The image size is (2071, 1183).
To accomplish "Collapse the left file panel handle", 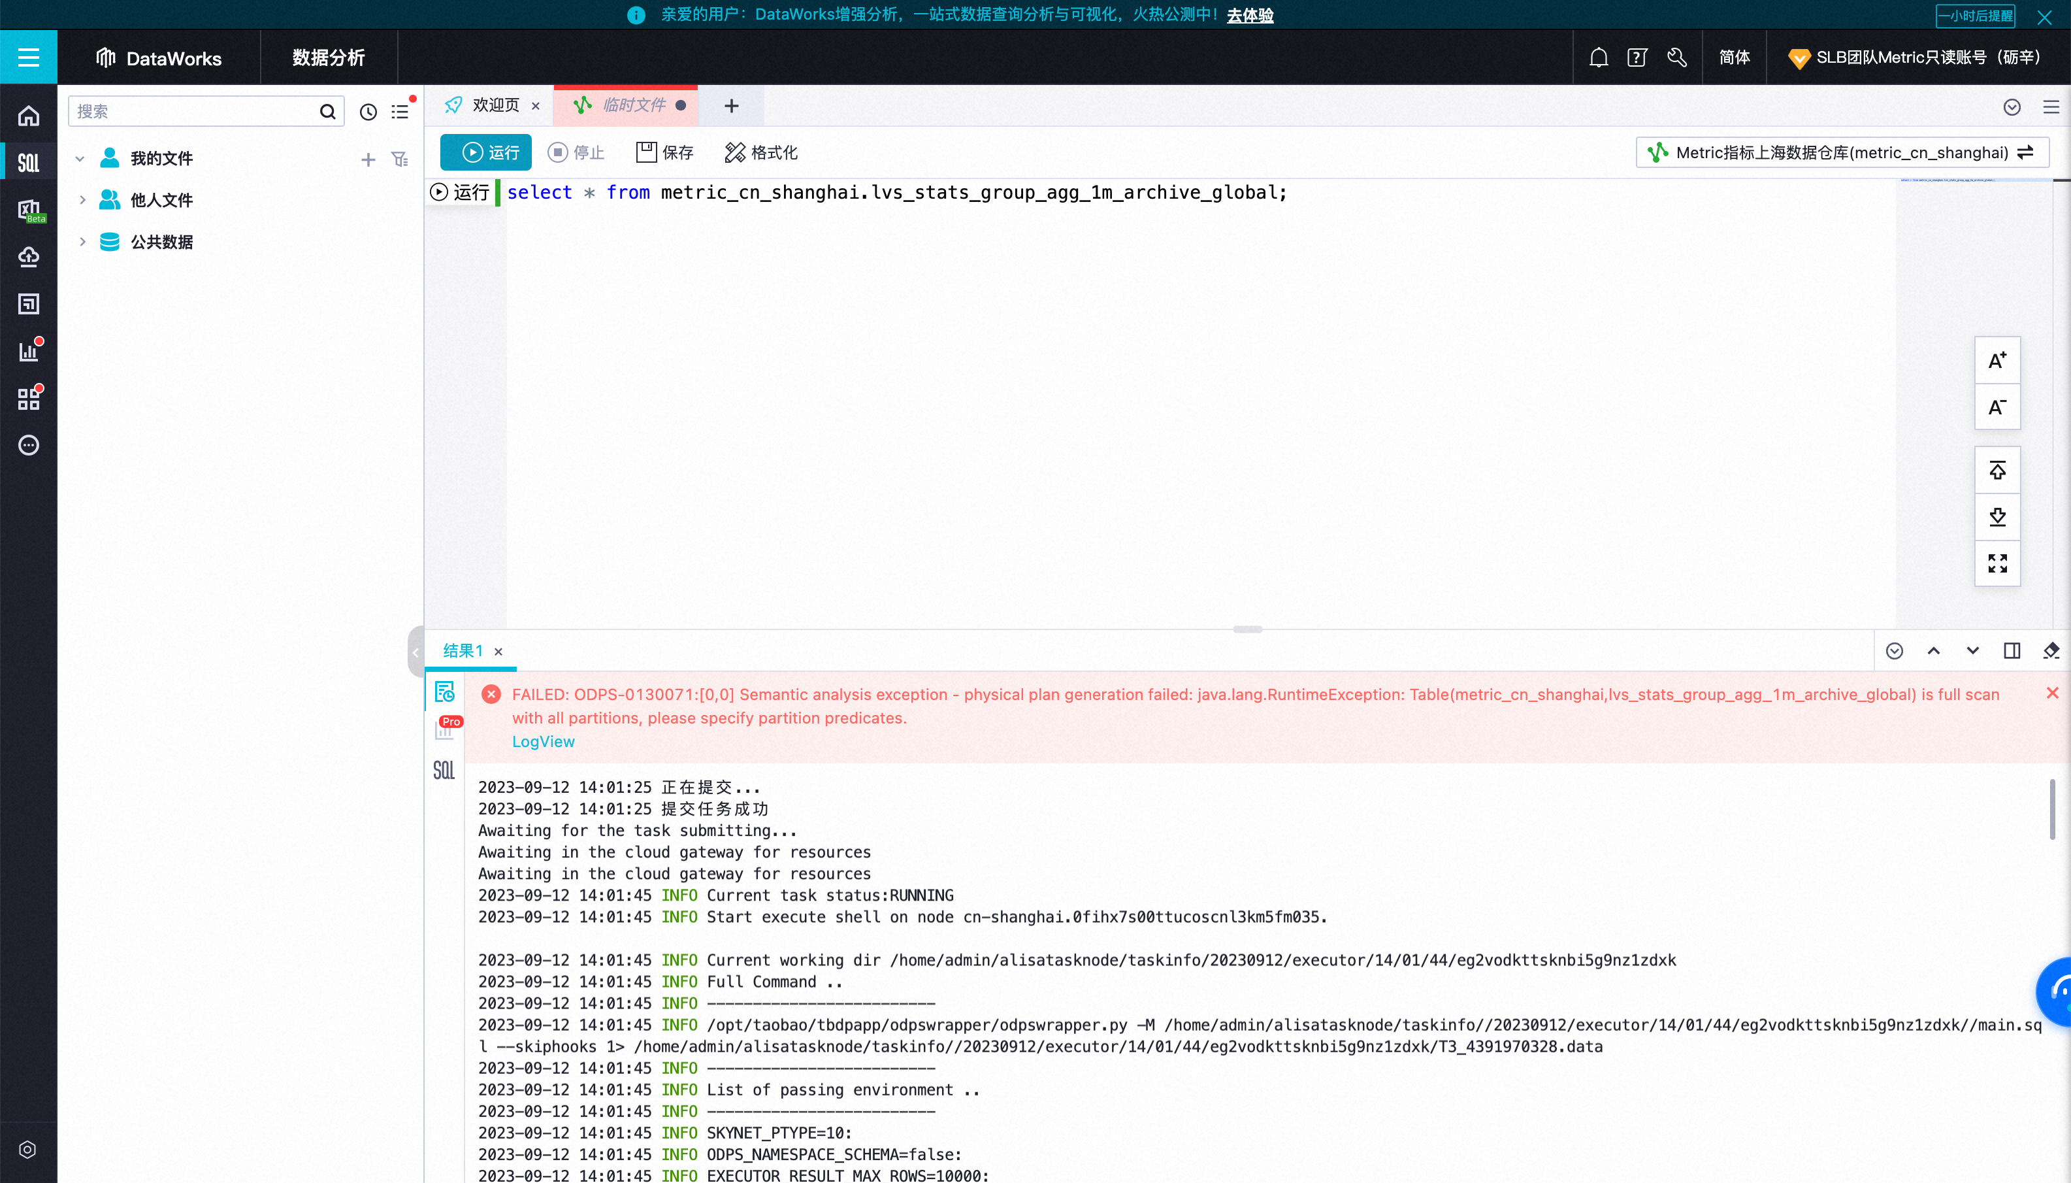I will (x=416, y=652).
